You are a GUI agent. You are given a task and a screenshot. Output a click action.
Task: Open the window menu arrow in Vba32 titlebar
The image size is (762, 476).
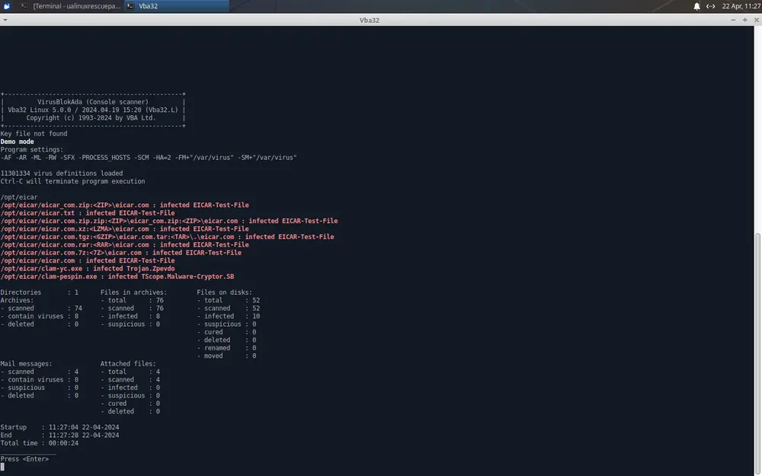click(5, 20)
